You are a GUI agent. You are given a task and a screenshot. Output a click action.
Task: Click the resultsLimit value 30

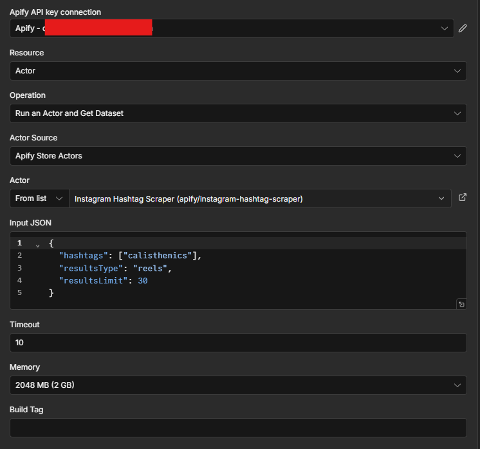click(143, 280)
